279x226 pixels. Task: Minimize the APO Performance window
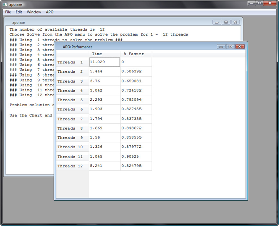(x=221, y=47)
